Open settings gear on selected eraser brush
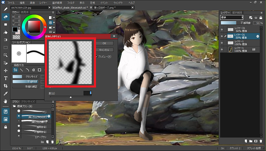 [x=49, y=116]
